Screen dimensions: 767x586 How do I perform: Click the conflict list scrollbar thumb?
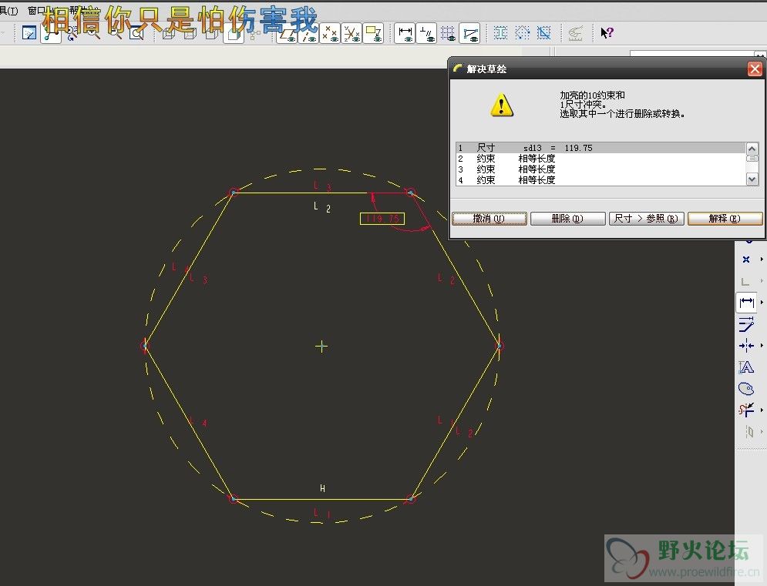tap(752, 159)
